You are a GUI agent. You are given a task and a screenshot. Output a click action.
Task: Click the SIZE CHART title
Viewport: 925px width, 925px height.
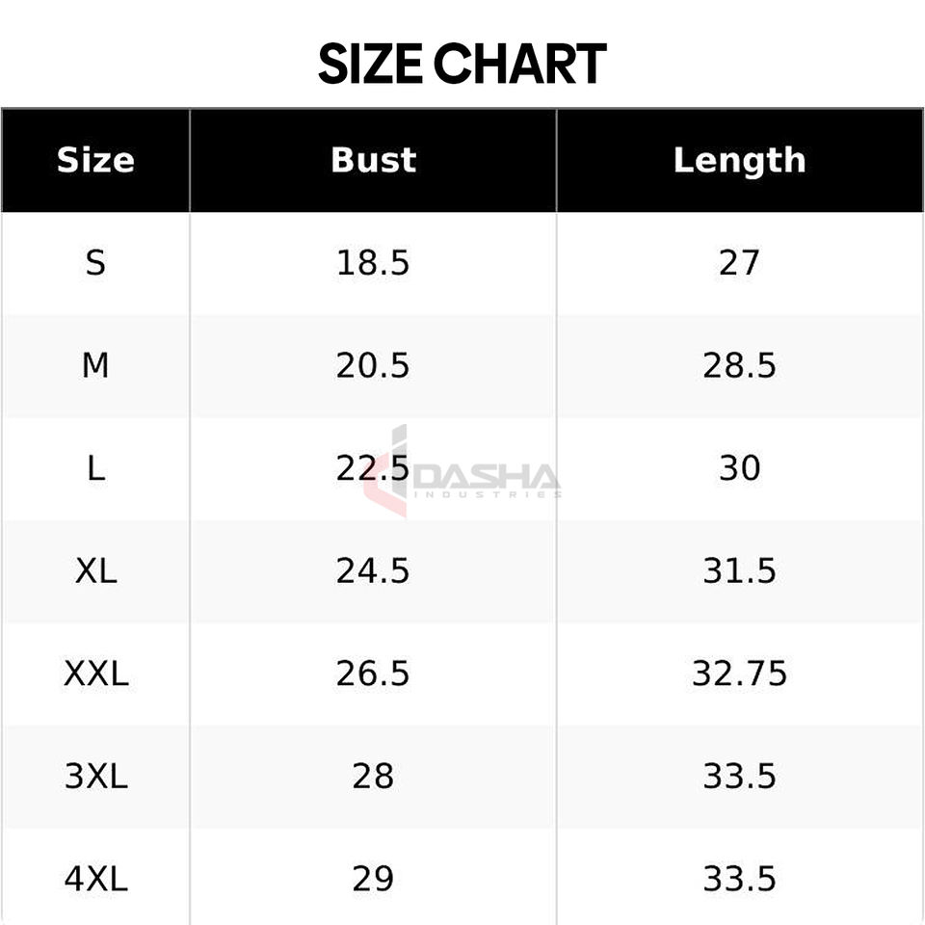[x=462, y=64]
